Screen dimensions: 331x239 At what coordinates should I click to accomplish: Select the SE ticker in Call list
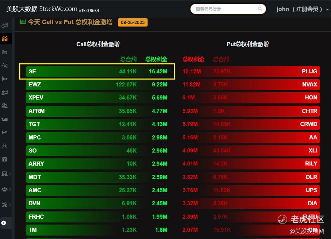(32, 71)
